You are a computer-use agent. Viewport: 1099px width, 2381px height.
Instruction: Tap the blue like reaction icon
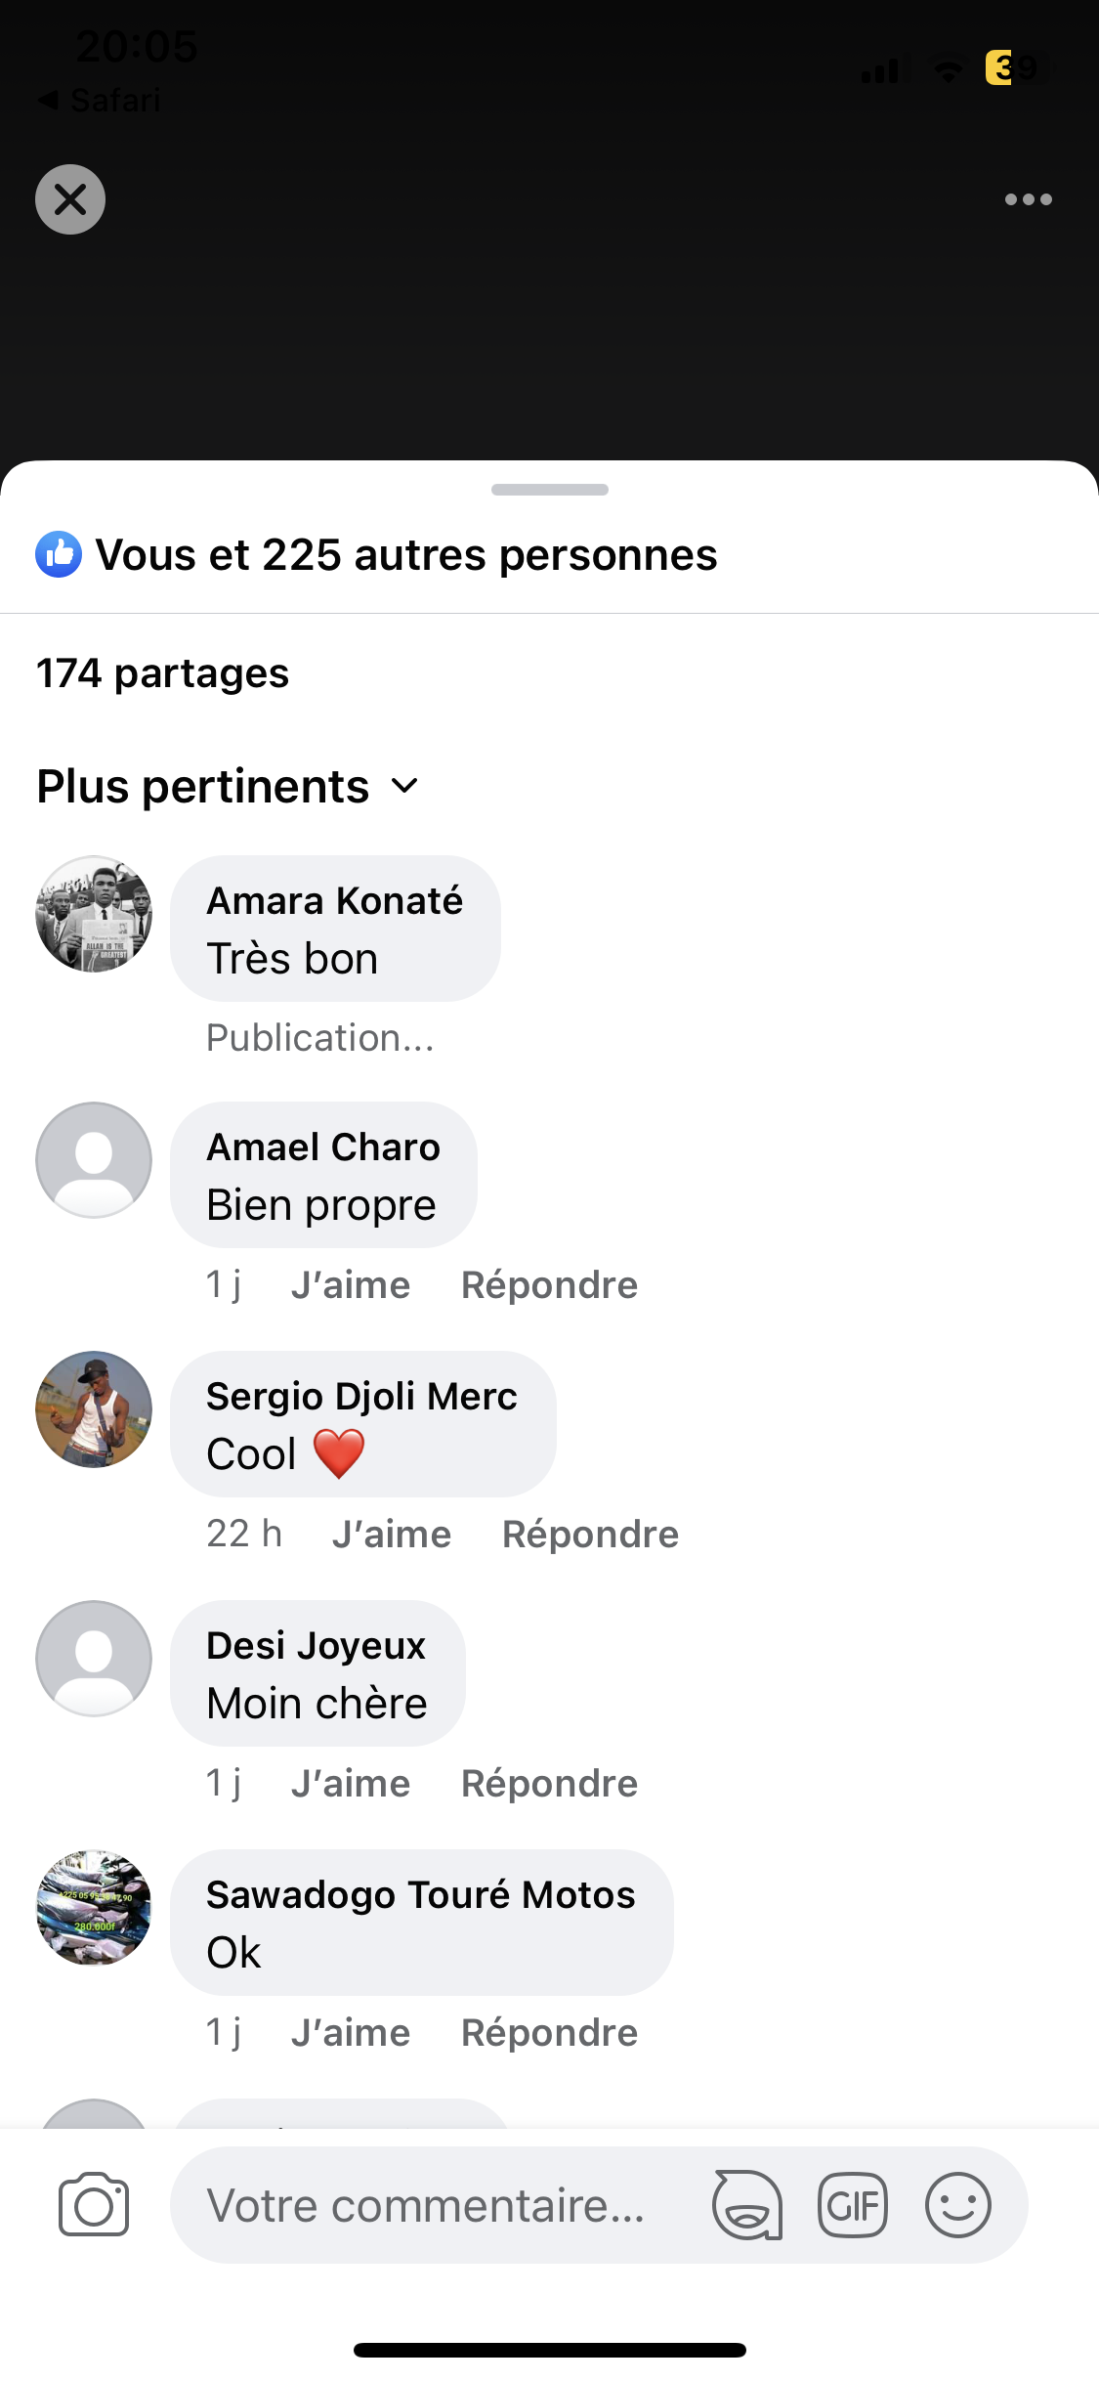pos(59,555)
